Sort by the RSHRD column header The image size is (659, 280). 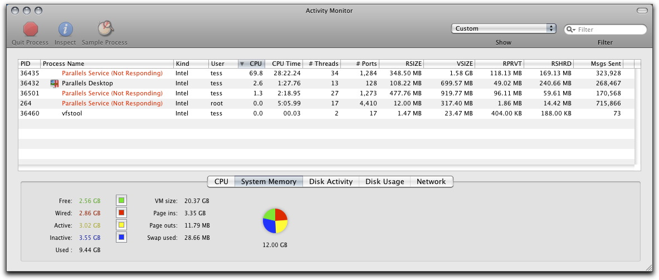[x=549, y=64]
